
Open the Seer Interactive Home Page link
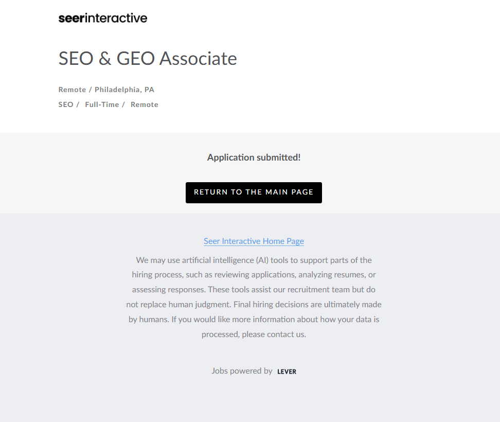tap(254, 241)
